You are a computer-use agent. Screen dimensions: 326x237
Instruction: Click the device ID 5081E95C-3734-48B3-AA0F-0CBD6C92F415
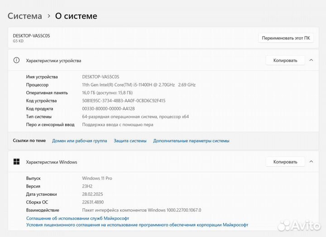coord(124,101)
